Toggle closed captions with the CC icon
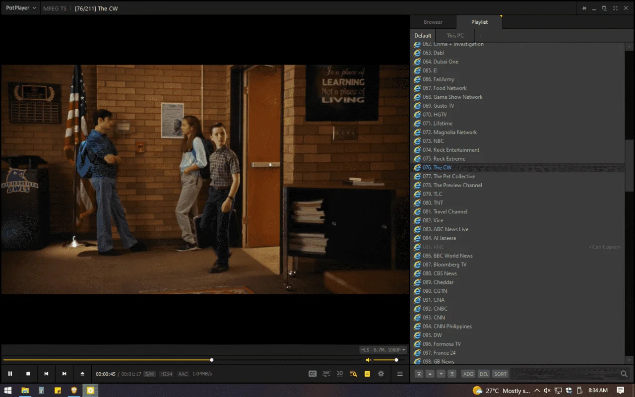The height and width of the screenshot is (397, 635). (x=313, y=374)
